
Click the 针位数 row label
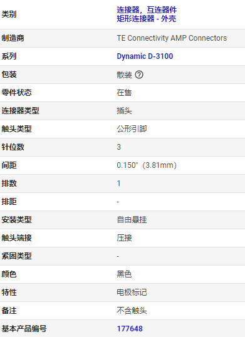pos(13,147)
